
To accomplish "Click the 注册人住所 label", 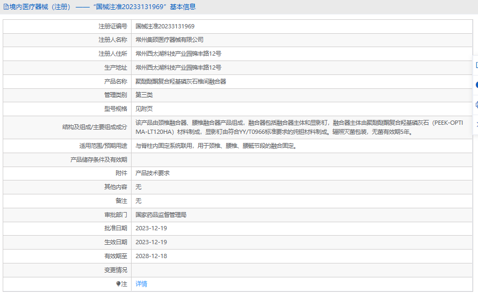I will click(113, 54).
